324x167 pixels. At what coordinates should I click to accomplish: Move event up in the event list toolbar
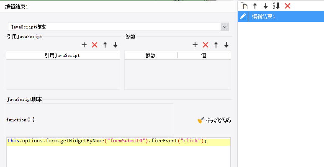click(x=255, y=6)
